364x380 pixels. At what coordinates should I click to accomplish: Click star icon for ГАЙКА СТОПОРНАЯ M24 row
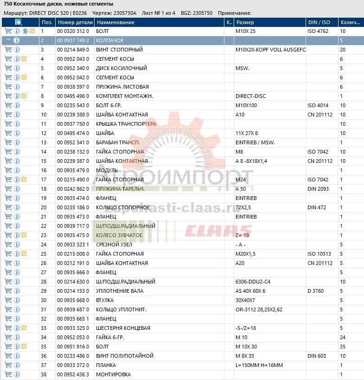[24, 180]
